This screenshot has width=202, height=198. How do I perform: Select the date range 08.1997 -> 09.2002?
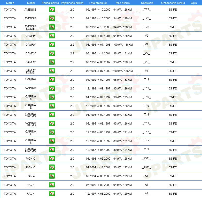(98, 62)
